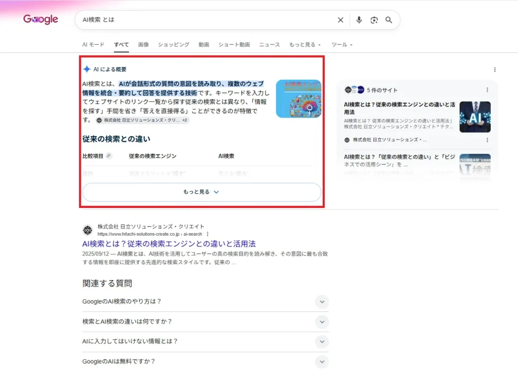Open the three-dot menu beside 株式会社 日立ソリューションズ side card
Image resolution: width=518 pixels, height=374 pixels.
[x=487, y=140]
